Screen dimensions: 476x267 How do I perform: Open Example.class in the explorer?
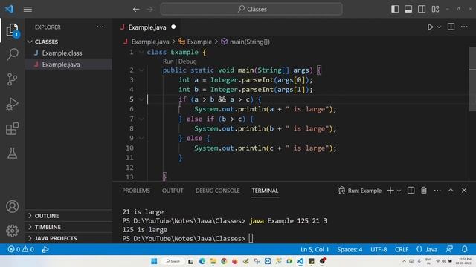coord(62,53)
